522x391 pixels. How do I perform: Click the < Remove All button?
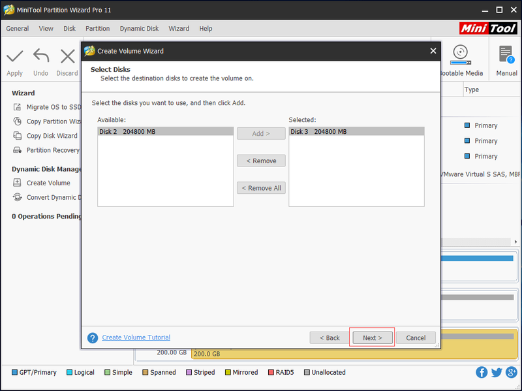[261, 188]
